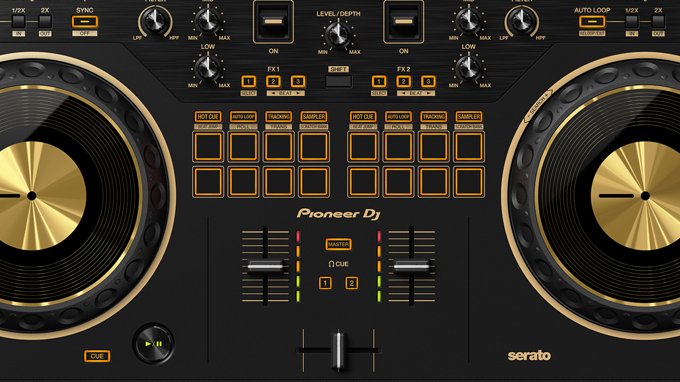Toggle the MASTER cue button
Screen dimensions: 680x382
point(339,244)
